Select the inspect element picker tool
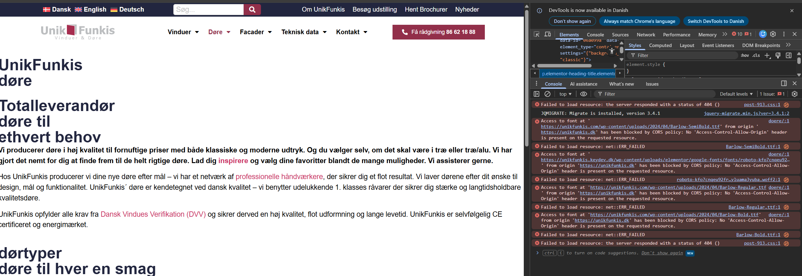Viewport: 802px width, 276px height. coord(536,34)
